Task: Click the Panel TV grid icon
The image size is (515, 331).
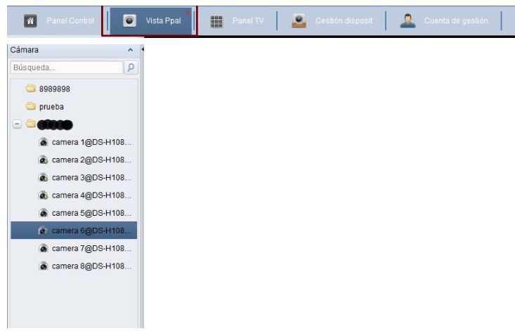Action: (x=217, y=20)
